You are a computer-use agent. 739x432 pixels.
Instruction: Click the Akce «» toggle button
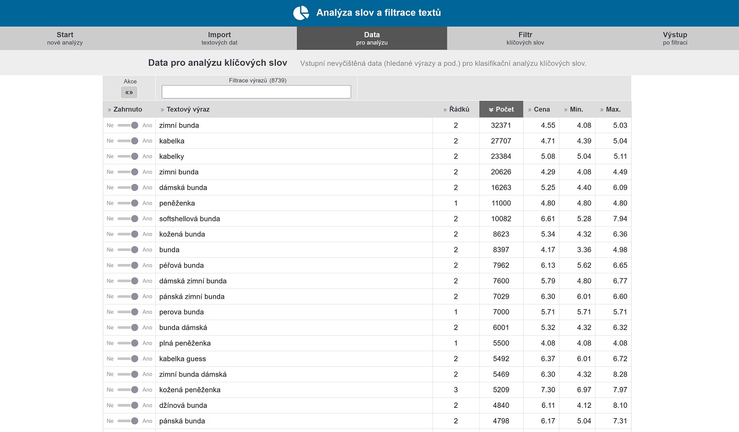[x=129, y=92]
